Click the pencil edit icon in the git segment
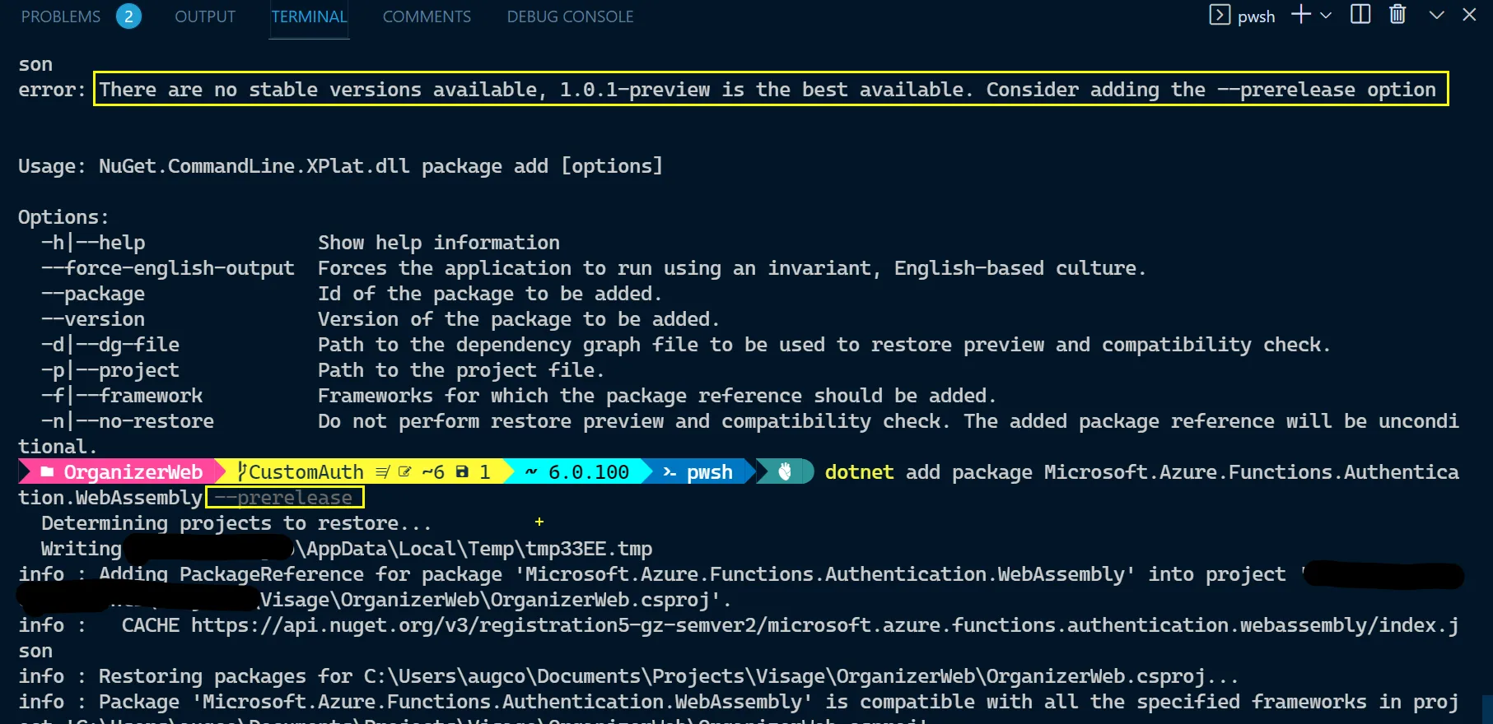This screenshot has width=1493, height=724. coord(404,472)
